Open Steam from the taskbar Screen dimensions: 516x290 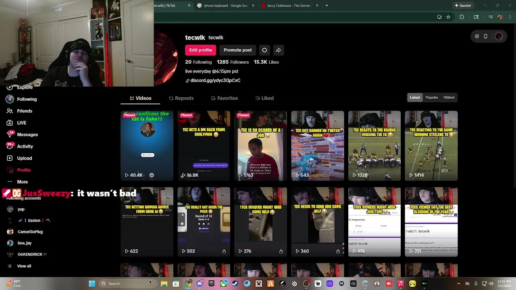point(235,284)
